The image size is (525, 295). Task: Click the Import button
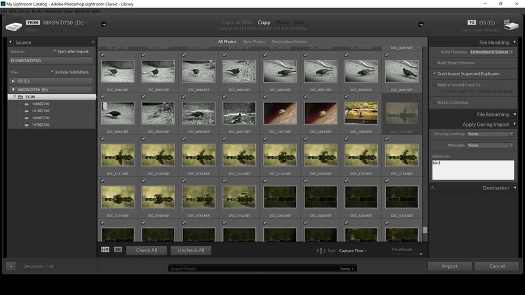tap(450, 266)
